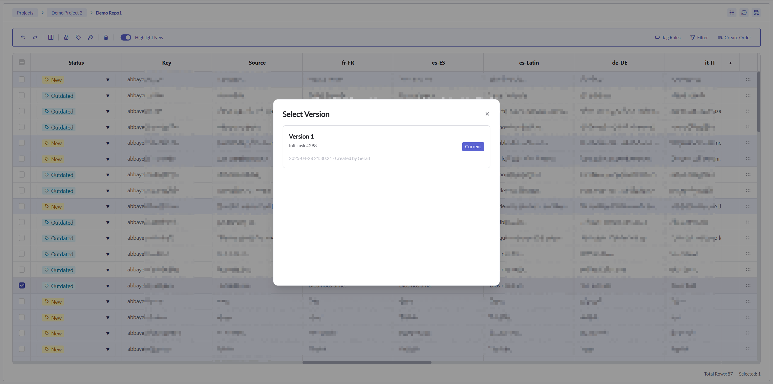Open the column management icon
Screen dimensions: 773x384
point(51,37)
